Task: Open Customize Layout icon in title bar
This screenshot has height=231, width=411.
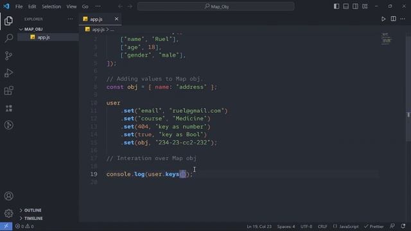Action: (x=365, y=6)
